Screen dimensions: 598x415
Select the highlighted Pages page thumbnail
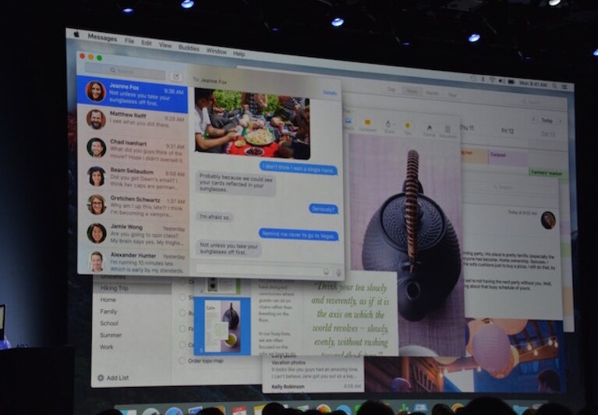[x=222, y=326]
